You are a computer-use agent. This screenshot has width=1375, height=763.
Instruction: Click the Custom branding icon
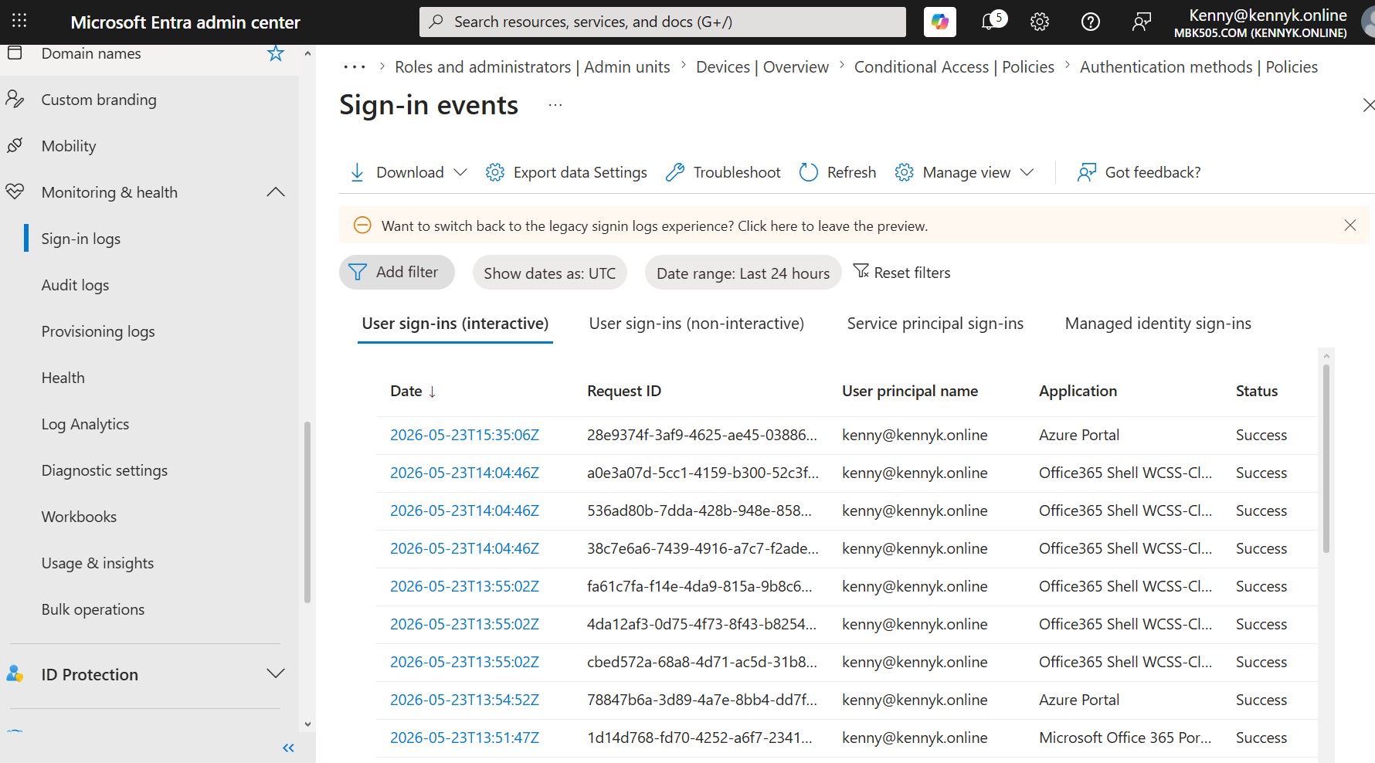pyautogui.click(x=14, y=99)
